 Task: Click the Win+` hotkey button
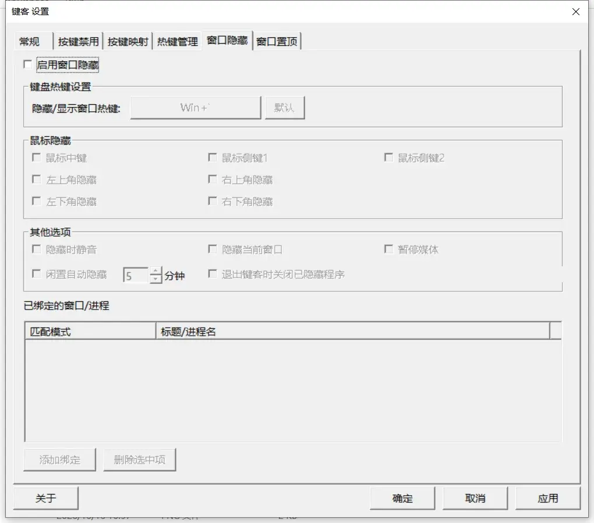196,108
